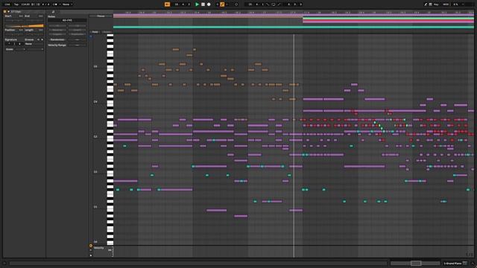Toggle the metronome
Screen dimensions: 477x268
[x=54, y=4]
